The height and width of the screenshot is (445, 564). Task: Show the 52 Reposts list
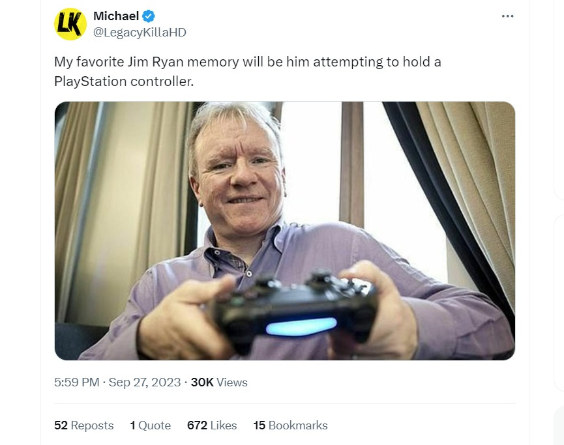84,425
